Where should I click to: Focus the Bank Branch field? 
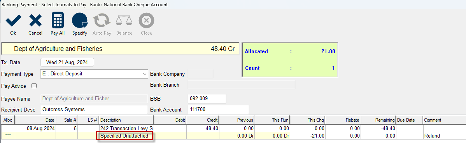[x=242, y=85]
